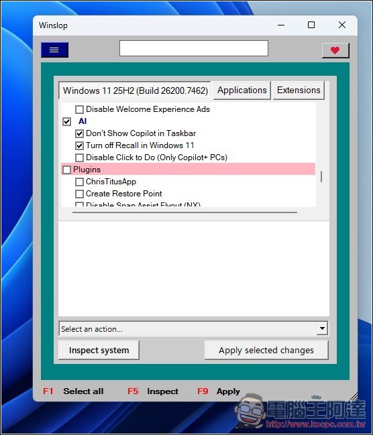This screenshot has height=435, width=373.
Task: Click the F9 Apply shortcut
Action: [x=219, y=391]
